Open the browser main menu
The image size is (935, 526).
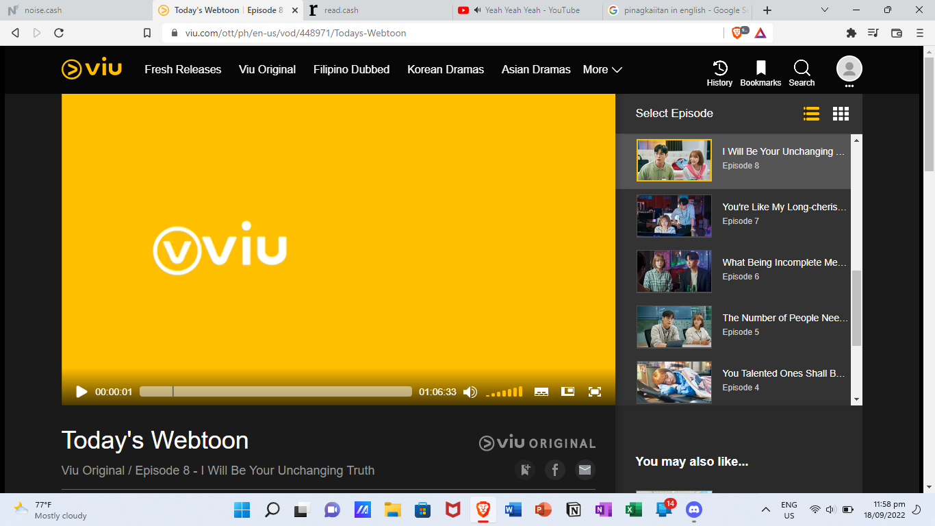[x=919, y=33]
